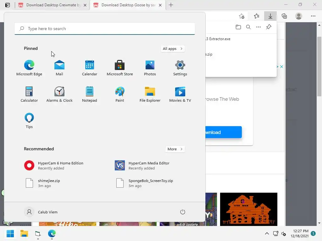Screen dimensions: 322x241
Task: Toggle the Edge Downloads panel
Action: (270, 16)
